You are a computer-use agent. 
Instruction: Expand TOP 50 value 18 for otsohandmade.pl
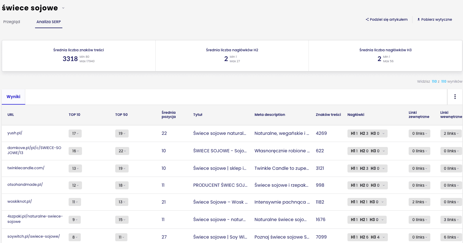[x=122, y=185]
